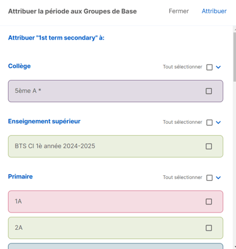Screen dimensions: 236x249
Task: Click the Enseignement supérieur heading
Action: [44, 121]
